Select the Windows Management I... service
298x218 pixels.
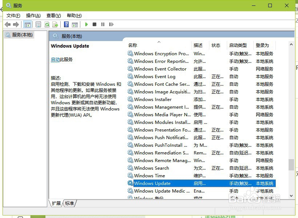(x=201, y=107)
